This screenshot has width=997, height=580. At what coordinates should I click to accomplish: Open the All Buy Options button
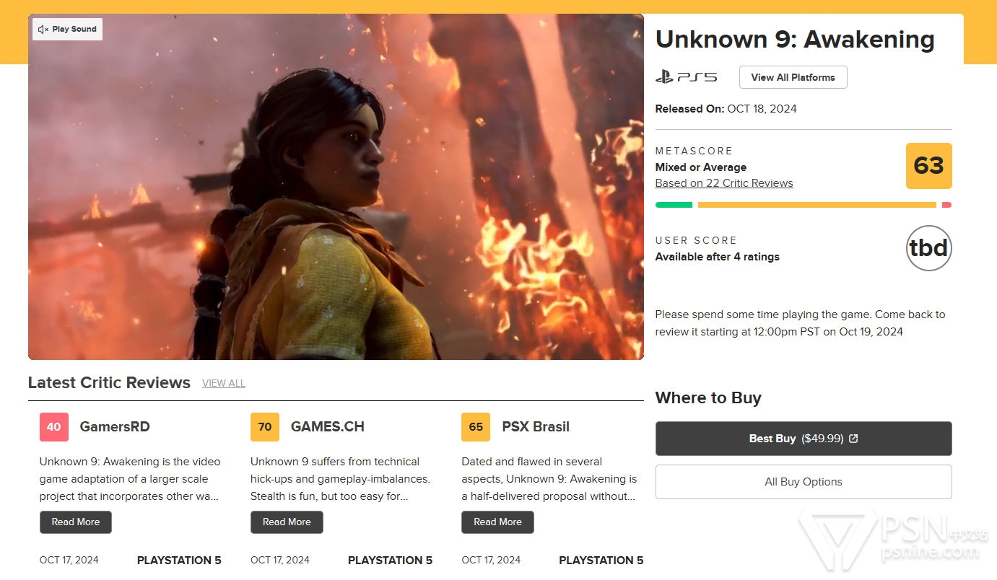804,482
